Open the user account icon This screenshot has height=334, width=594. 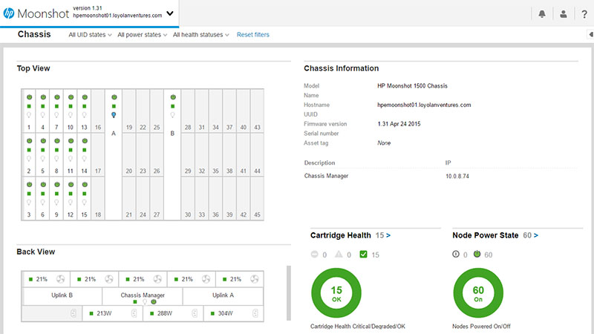click(x=564, y=13)
